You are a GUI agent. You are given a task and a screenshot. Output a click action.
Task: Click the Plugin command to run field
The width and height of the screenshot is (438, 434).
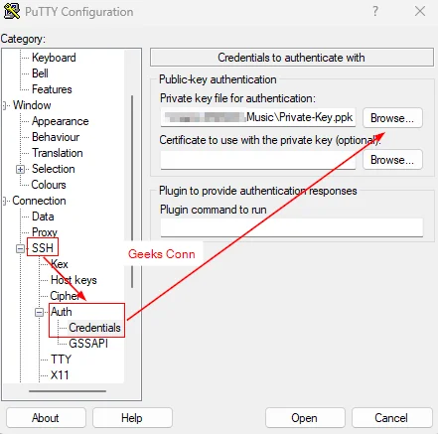[292, 227]
